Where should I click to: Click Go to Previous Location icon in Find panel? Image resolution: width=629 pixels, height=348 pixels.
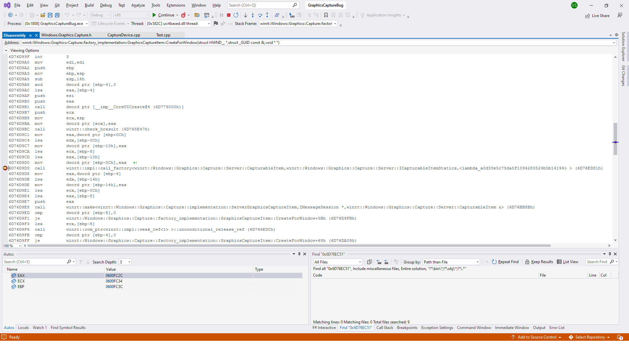(379, 262)
